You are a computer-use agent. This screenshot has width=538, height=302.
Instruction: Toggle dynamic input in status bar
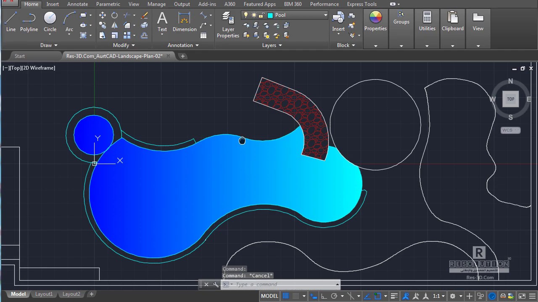(314, 296)
